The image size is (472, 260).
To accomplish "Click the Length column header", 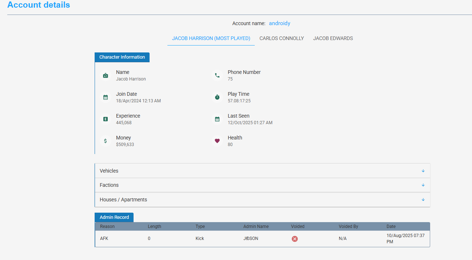I will (x=154, y=226).
